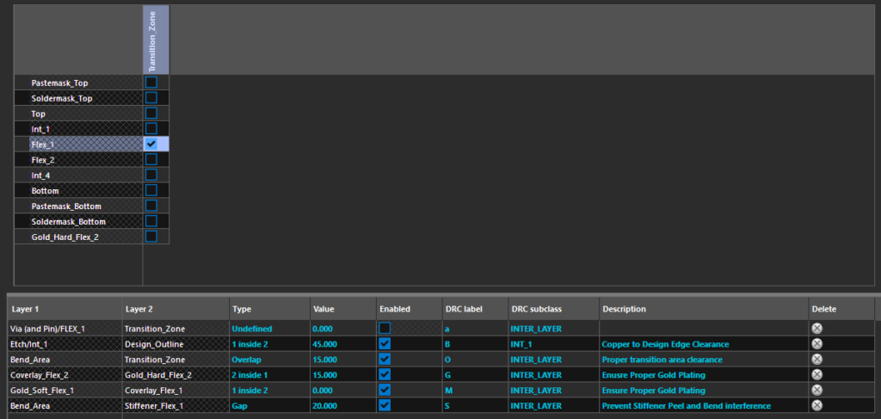
Task: Click the Coverlay_Flex_1 Layer 2 cell
Action: click(176, 391)
